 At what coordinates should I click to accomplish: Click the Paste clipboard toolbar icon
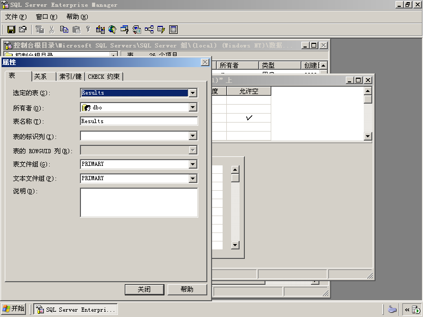(76, 30)
